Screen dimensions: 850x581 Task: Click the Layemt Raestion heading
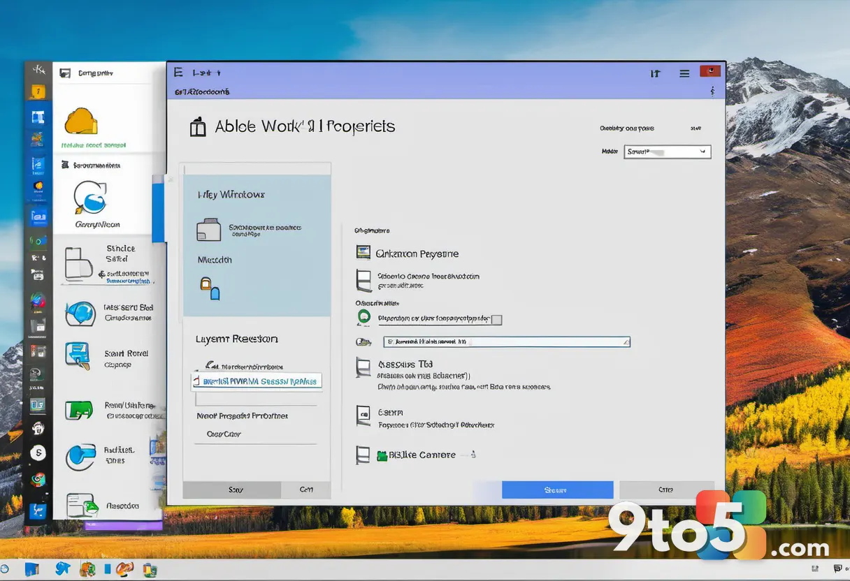click(236, 339)
